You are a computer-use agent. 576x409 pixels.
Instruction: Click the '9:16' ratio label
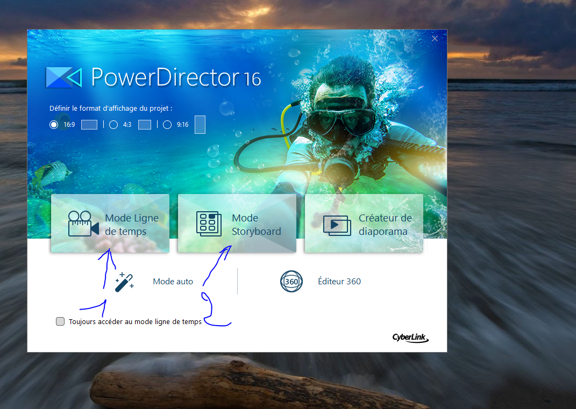(182, 125)
